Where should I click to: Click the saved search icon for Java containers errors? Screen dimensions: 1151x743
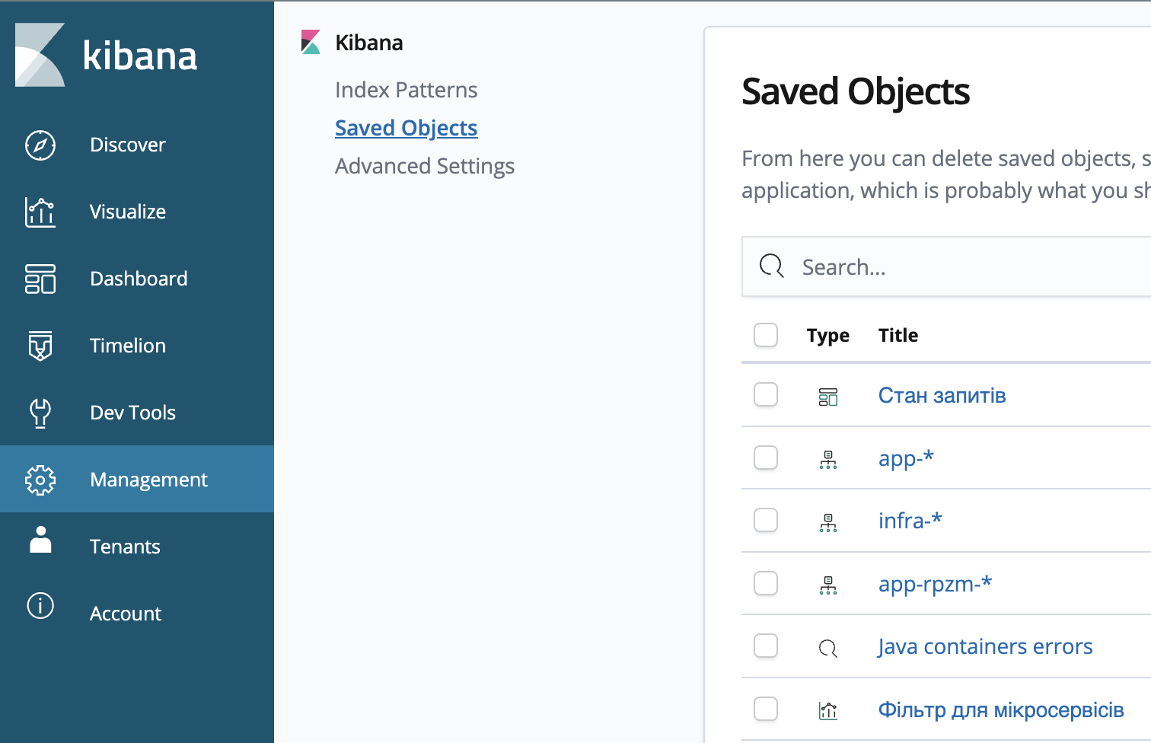(x=828, y=649)
